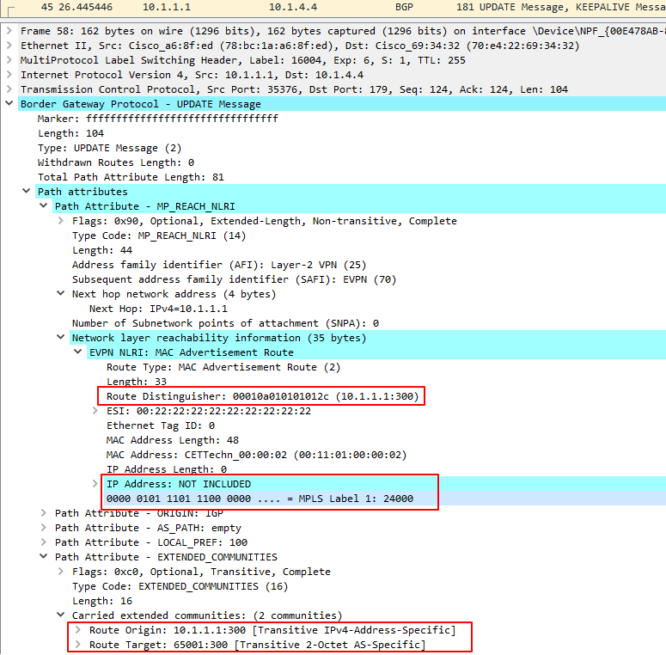Expand the ESI field entry
This screenshot has width=666, height=655.
pyautogui.click(x=95, y=411)
